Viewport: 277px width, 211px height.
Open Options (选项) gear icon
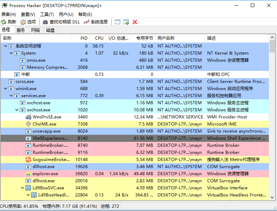(x=23, y=22)
